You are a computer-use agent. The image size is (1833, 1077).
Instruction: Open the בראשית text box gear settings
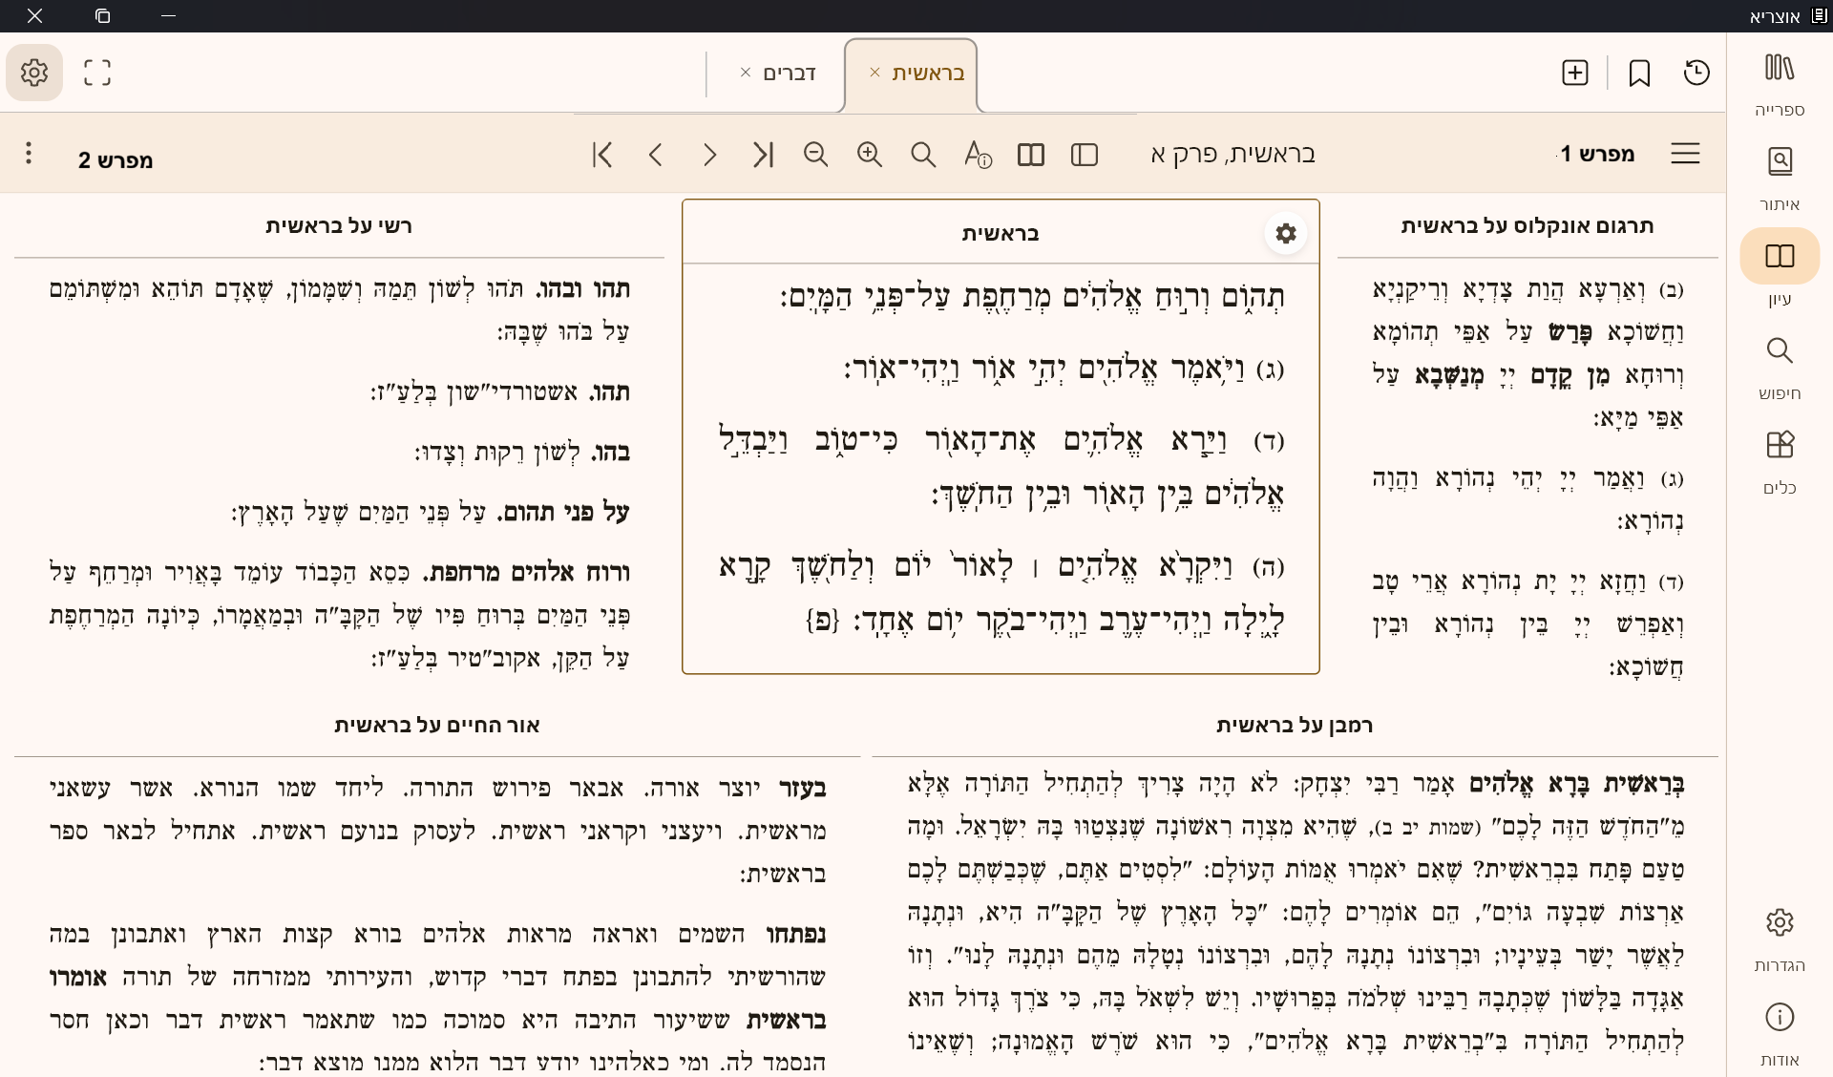[1285, 232]
